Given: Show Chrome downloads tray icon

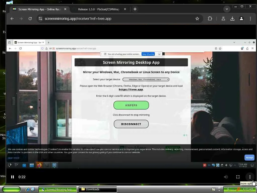Looking at the screenshot, I should (x=232, y=19).
